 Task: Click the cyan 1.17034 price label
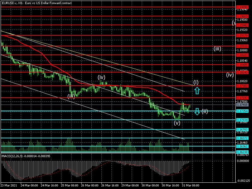(x=242, y=120)
